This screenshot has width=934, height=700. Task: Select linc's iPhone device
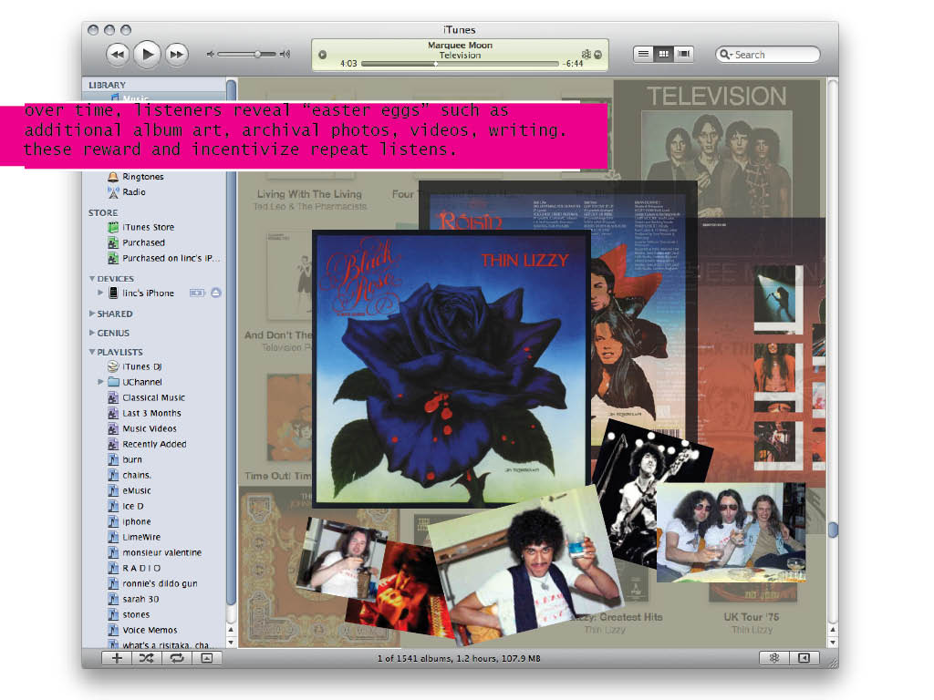tap(148, 293)
